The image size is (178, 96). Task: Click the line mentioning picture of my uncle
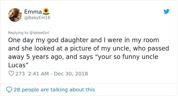pos(88,49)
